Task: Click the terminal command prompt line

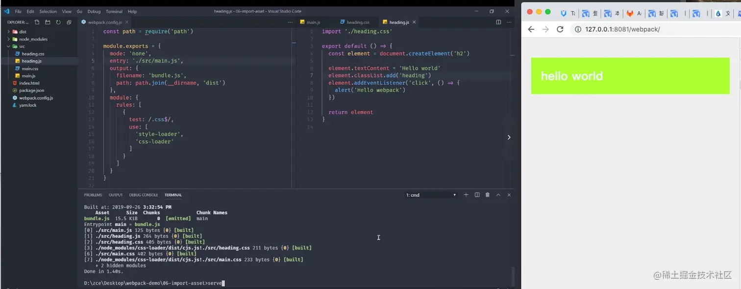Action: coord(154,283)
